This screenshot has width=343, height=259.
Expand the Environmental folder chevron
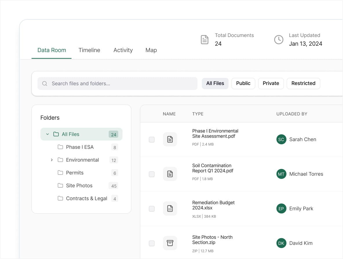(x=52, y=160)
